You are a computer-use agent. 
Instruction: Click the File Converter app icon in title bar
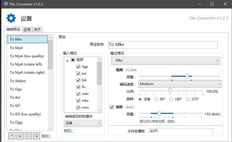pyautogui.click(x=6, y=4)
